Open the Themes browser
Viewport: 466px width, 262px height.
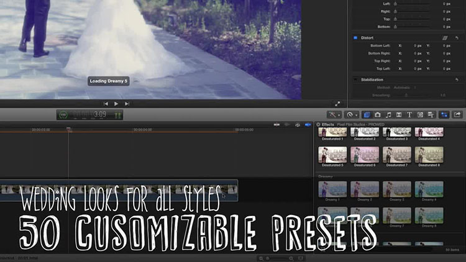click(x=431, y=115)
